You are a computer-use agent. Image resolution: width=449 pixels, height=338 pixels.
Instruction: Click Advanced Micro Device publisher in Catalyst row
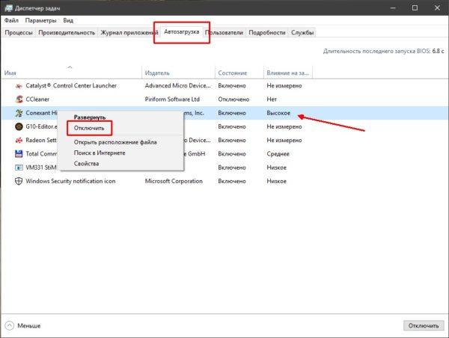tap(177, 85)
